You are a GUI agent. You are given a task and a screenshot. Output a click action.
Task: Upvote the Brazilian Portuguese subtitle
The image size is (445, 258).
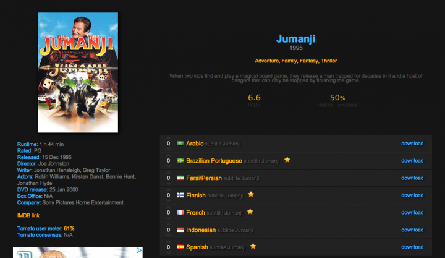(169, 155)
